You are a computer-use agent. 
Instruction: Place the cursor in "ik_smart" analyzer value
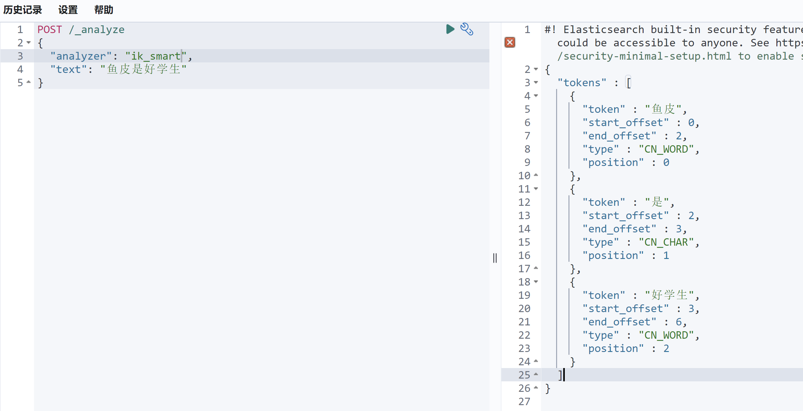tap(156, 56)
